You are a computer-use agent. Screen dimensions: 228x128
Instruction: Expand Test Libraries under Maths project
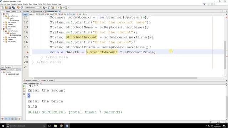(x=4, y=27)
